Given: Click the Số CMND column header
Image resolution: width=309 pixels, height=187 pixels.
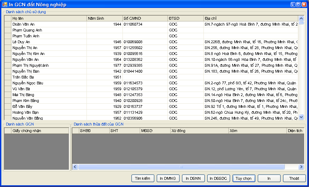Looking at the screenshot, I should 145,18.
